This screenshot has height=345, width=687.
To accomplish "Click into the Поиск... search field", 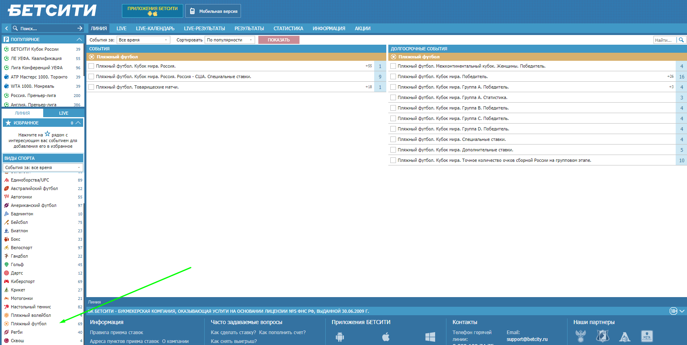I will point(47,29).
